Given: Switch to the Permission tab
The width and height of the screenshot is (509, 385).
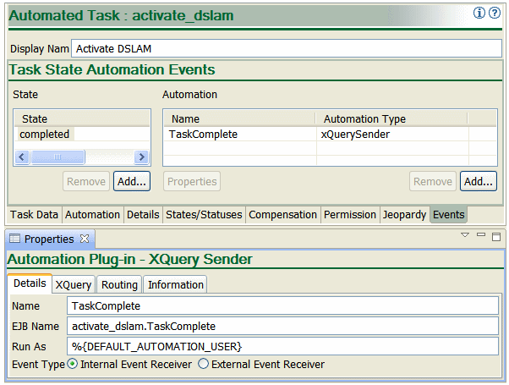Looking at the screenshot, I should click(350, 215).
